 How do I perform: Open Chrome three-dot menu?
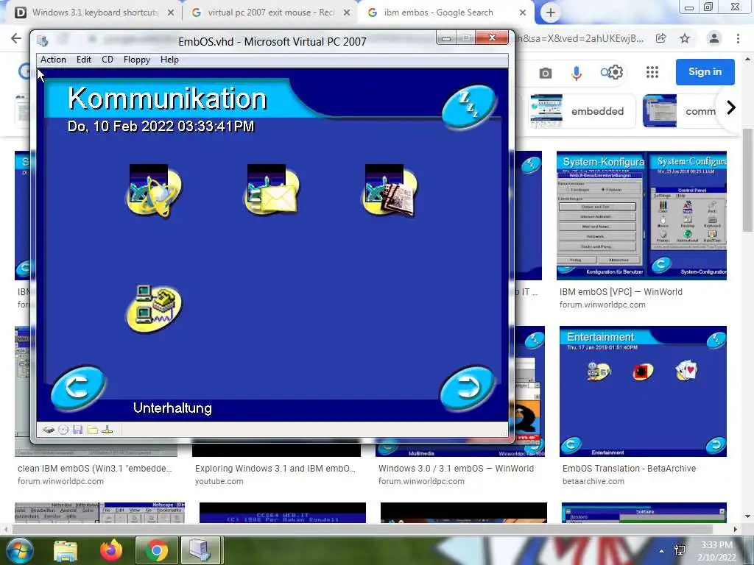(738, 38)
